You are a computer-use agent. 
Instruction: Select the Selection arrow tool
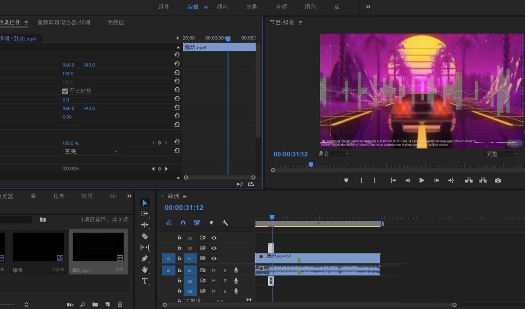tap(145, 203)
